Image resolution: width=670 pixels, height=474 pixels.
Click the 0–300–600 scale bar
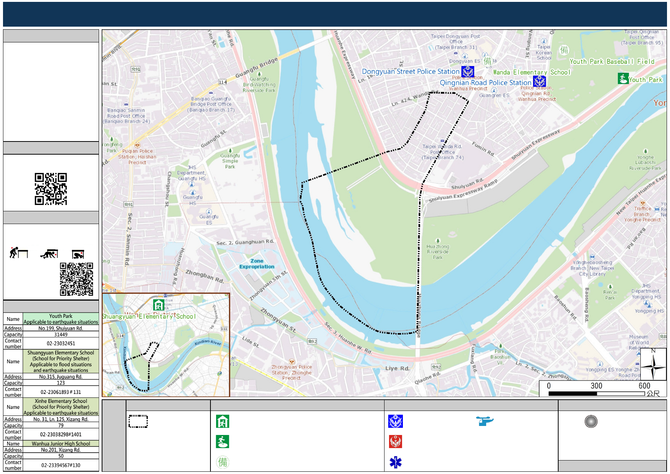click(x=596, y=393)
